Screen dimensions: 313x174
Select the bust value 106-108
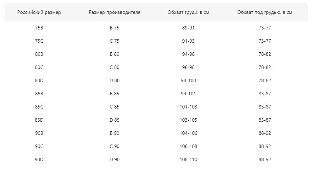[188, 146]
